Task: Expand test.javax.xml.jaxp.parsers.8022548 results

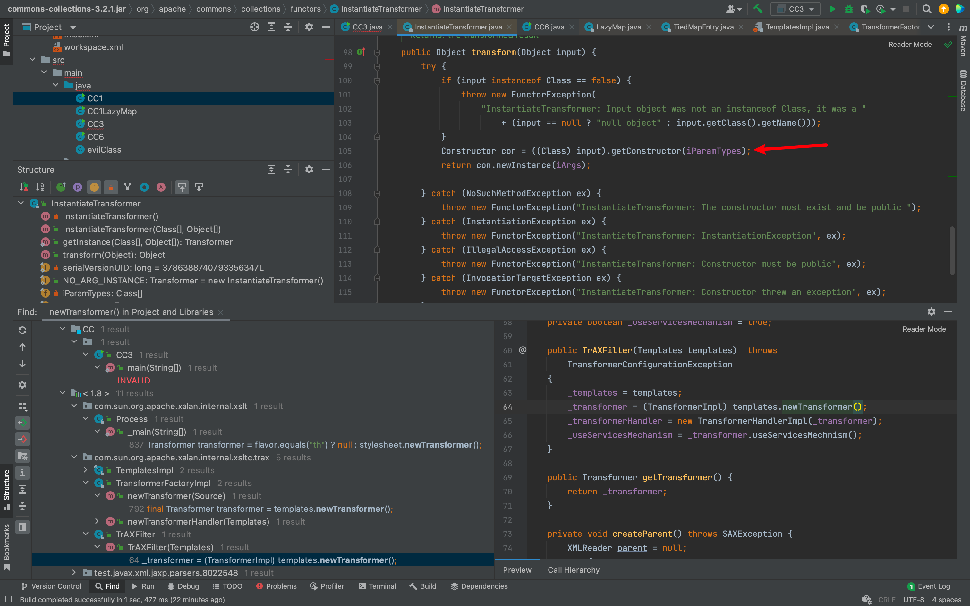Action: [x=74, y=572]
